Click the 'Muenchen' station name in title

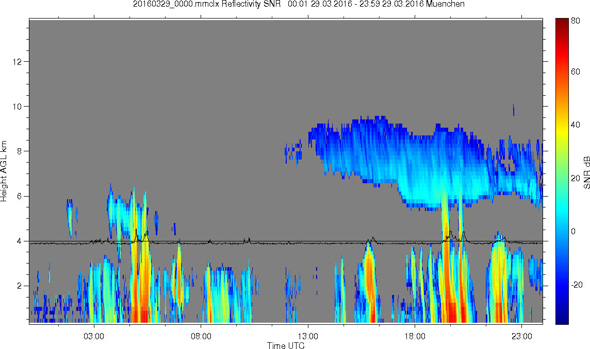[x=445, y=4]
